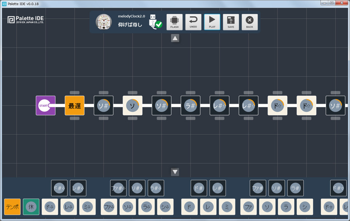Save the project using SAVE icon
The height and width of the screenshot is (221, 350).
(x=231, y=22)
